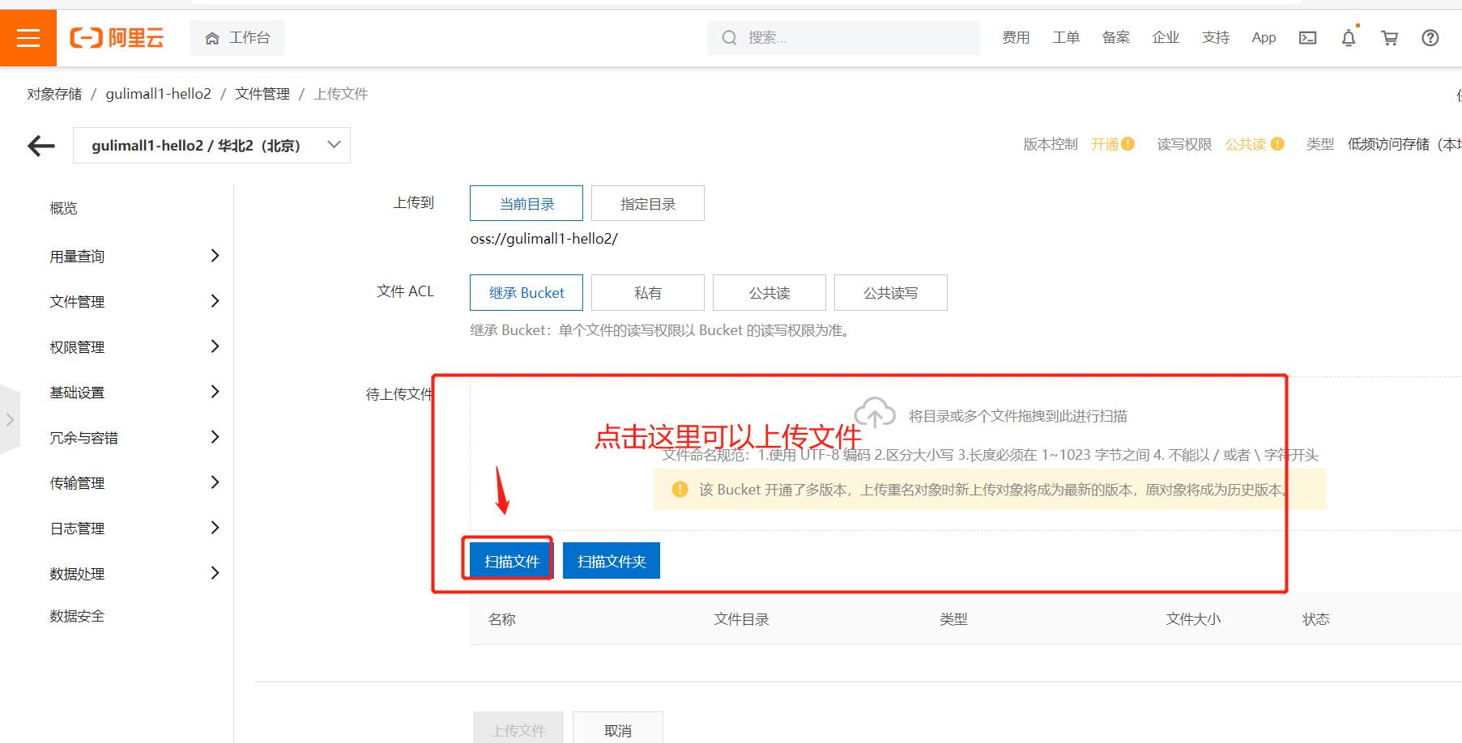
Task: Click the 扫描文件夹 button
Action: tap(612, 561)
